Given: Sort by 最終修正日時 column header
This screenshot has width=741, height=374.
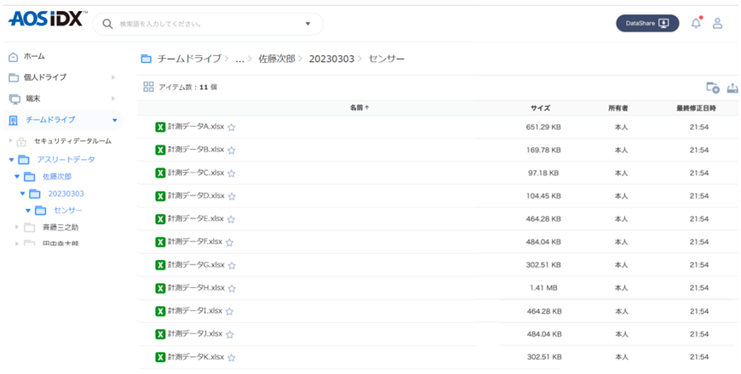Looking at the screenshot, I should 696,108.
